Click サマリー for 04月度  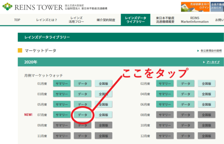coord(165,94)
